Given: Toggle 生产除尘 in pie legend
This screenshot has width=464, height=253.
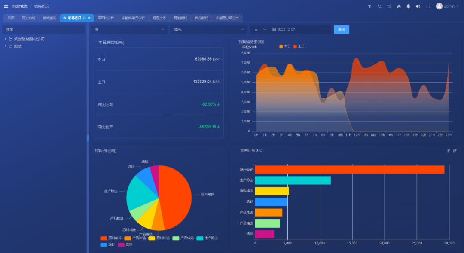Looking at the screenshot, I should (x=207, y=238).
